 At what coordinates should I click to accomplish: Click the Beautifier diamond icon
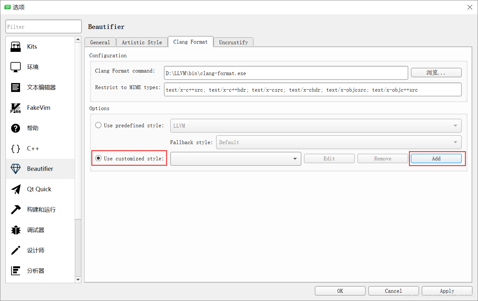click(x=16, y=169)
